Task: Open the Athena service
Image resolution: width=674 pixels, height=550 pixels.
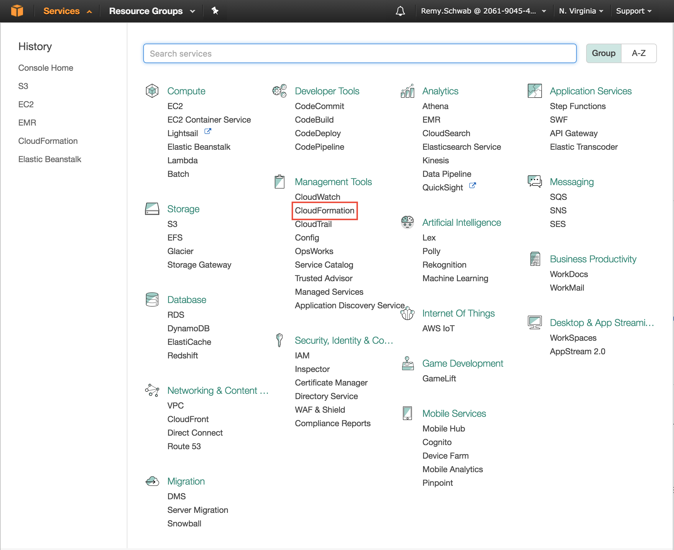Action: tap(435, 106)
